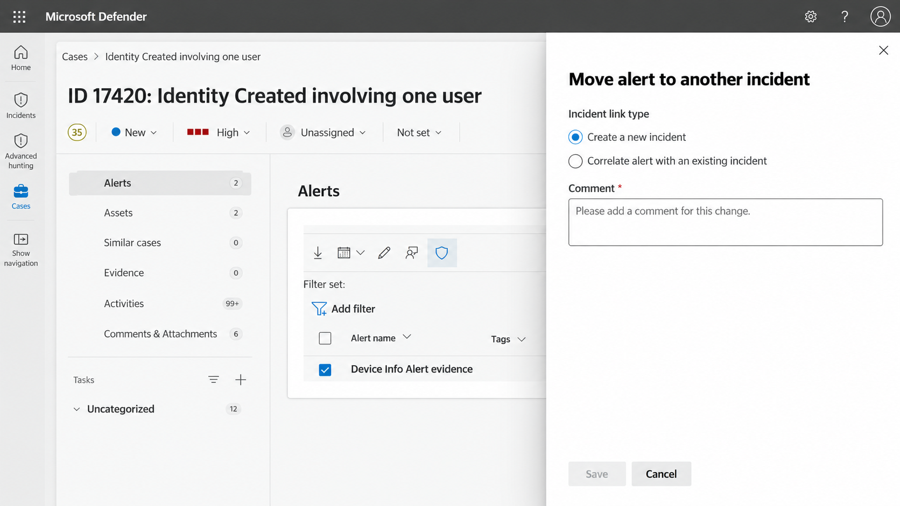
Task: Open the help question mark icon
Action: [x=845, y=17]
